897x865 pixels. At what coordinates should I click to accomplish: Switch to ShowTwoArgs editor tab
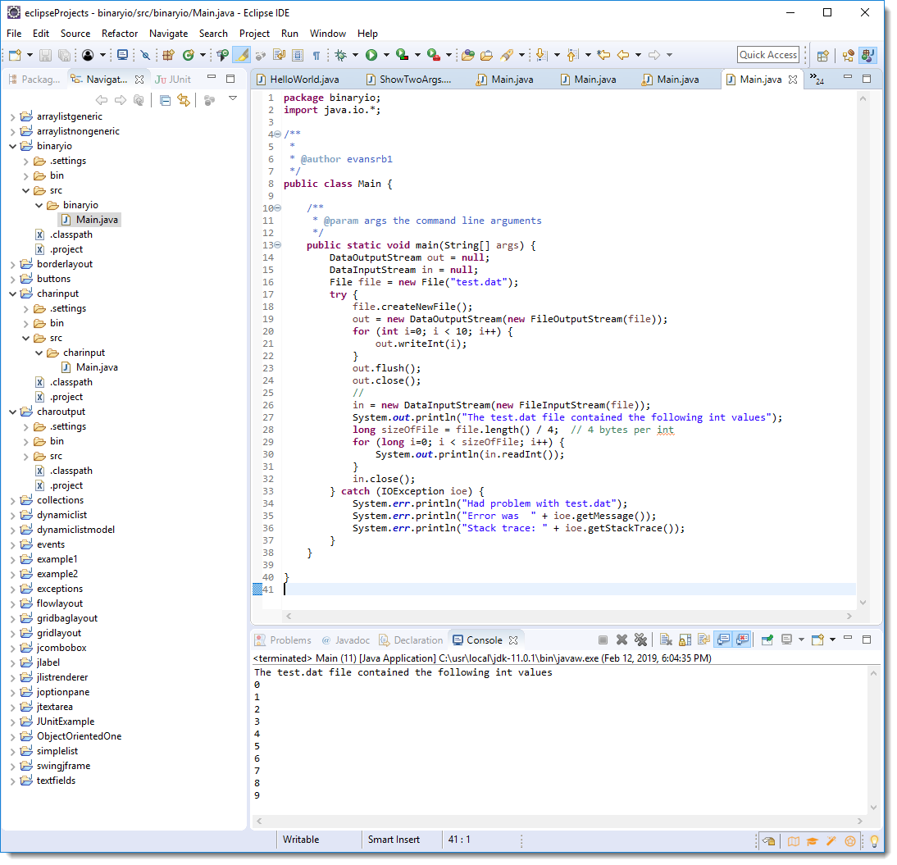(x=408, y=80)
